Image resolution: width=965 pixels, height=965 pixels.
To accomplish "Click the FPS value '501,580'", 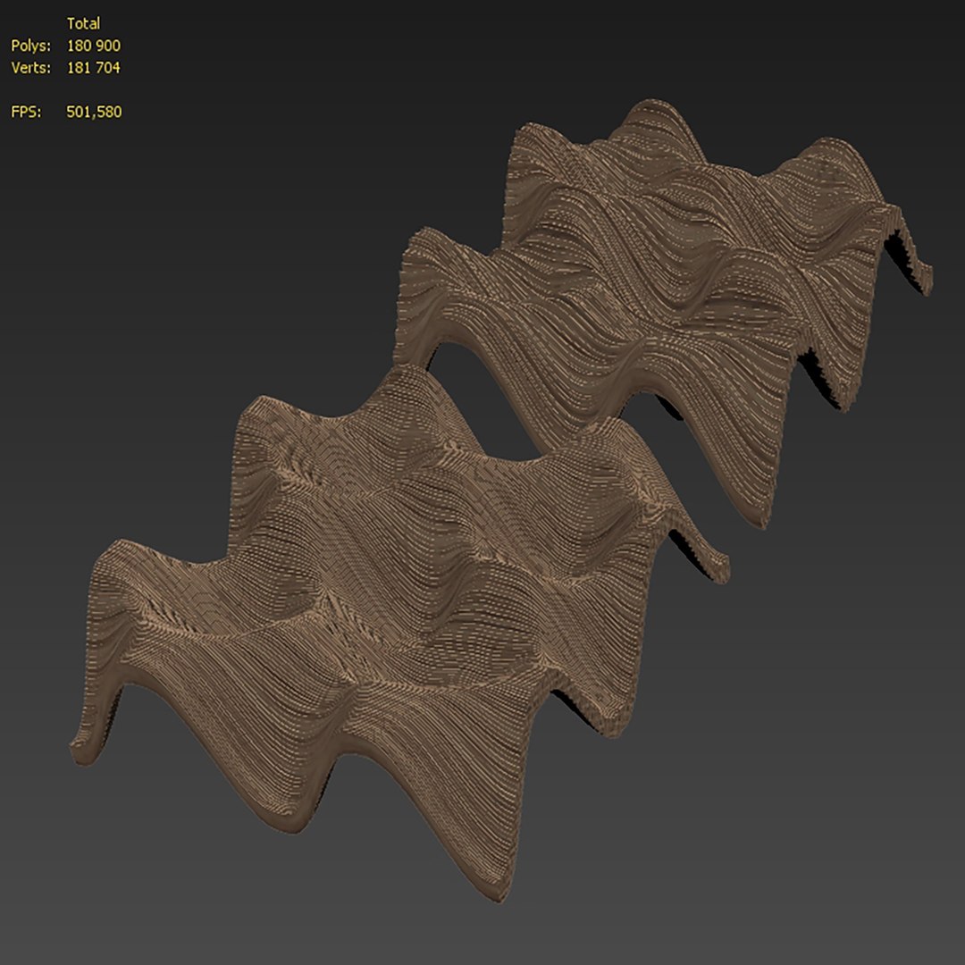I will click(x=94, y=112).
